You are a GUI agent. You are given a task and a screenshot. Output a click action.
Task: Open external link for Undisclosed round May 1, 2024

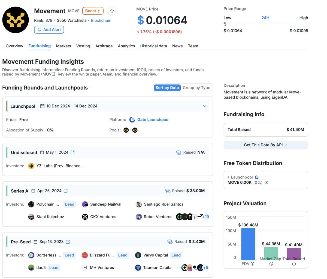73,152
